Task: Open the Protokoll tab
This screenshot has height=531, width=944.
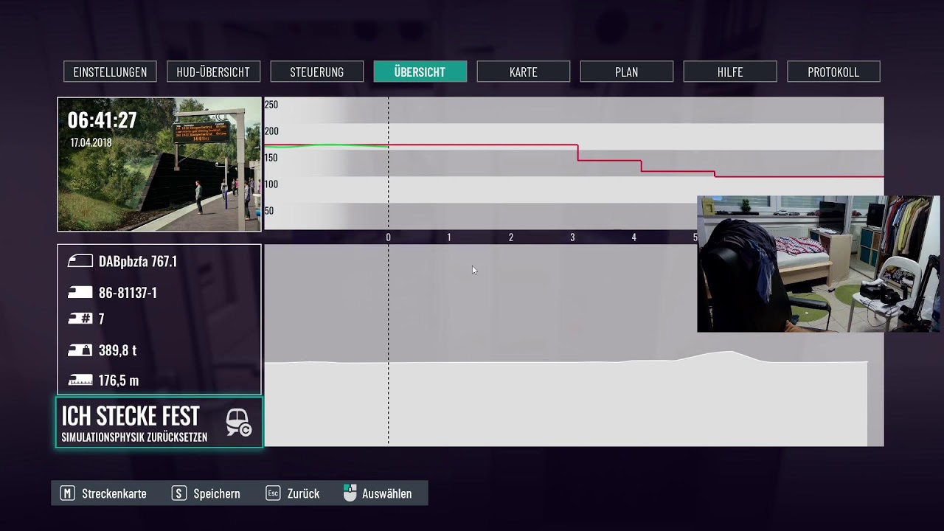Action: click(833, 72)
